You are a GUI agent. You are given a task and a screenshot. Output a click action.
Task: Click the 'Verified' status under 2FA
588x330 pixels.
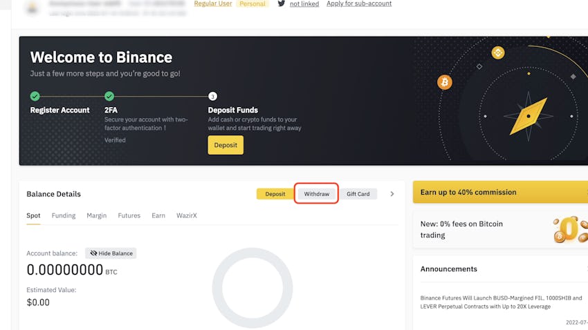coord(115,140)
